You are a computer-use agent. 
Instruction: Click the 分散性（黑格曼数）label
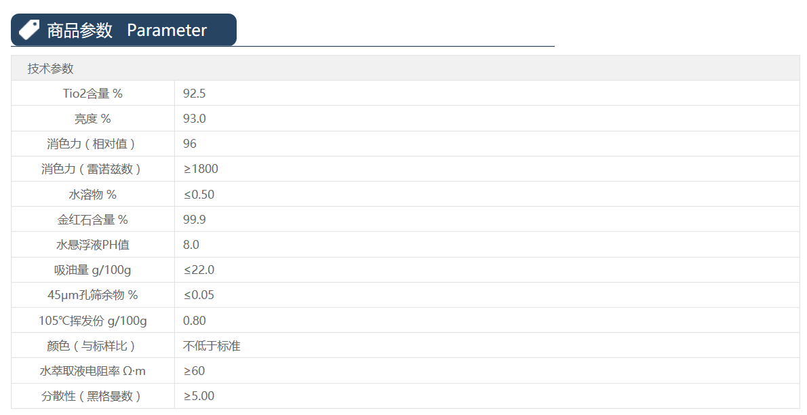point(93,396)
